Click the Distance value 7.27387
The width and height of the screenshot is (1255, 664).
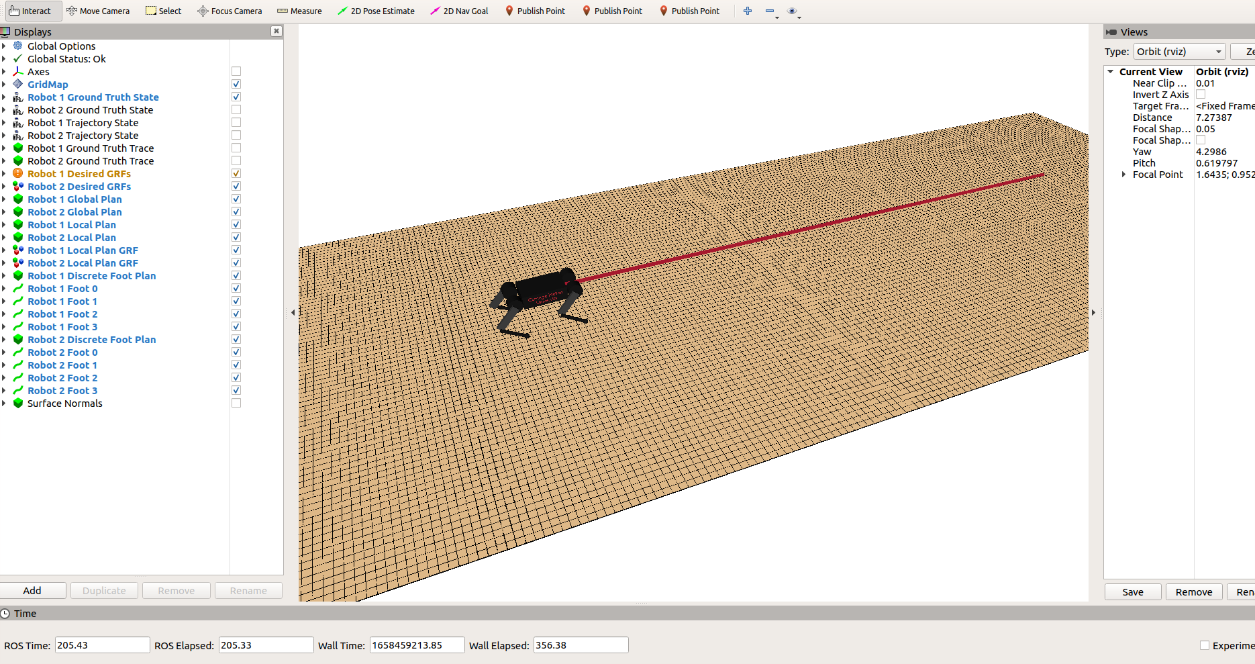coord(1214,117)
